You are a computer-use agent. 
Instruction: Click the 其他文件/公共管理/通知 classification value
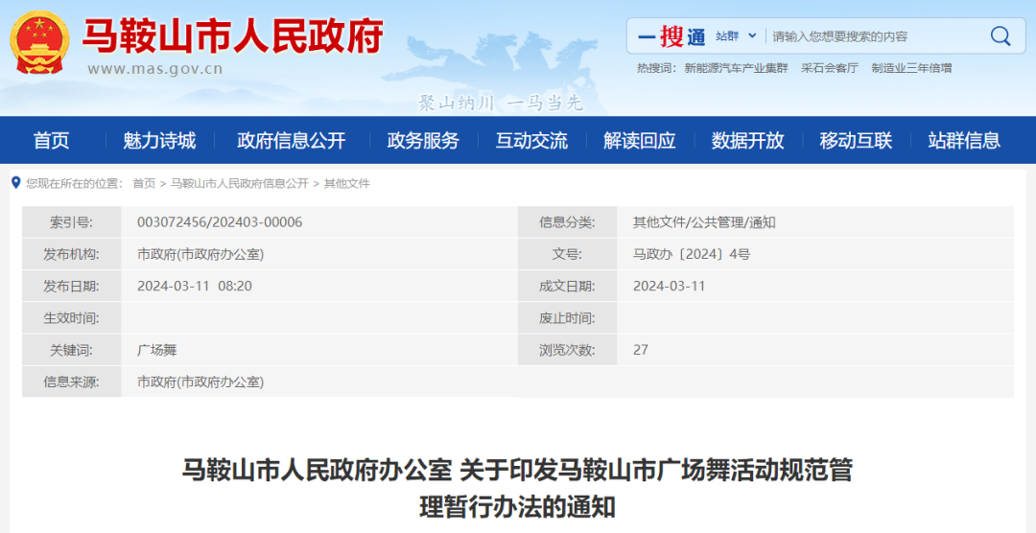704,222
